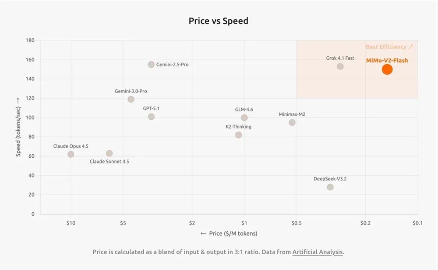
Task: Select the Grok 4.1 Fast data point
Action: point(340,66)
